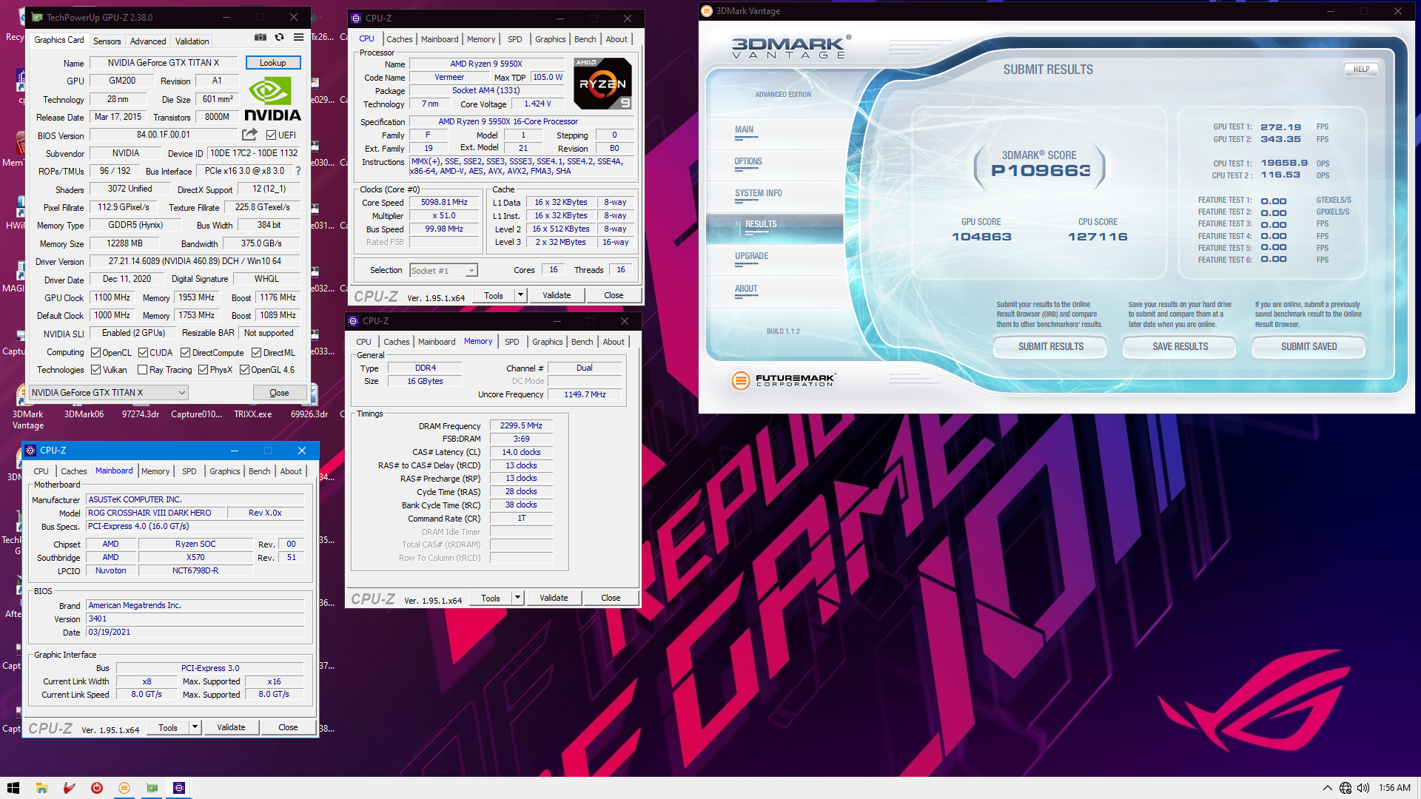1421x799 pixels.
Task: Toggle the Vulkan checkbox
Action: click(95, 370)
